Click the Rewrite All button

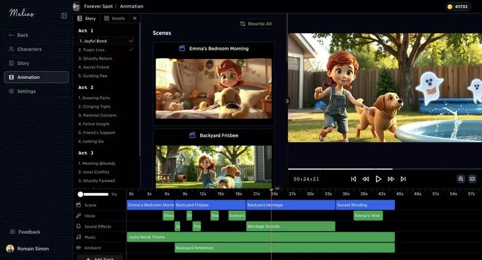(x=256, y=24)
